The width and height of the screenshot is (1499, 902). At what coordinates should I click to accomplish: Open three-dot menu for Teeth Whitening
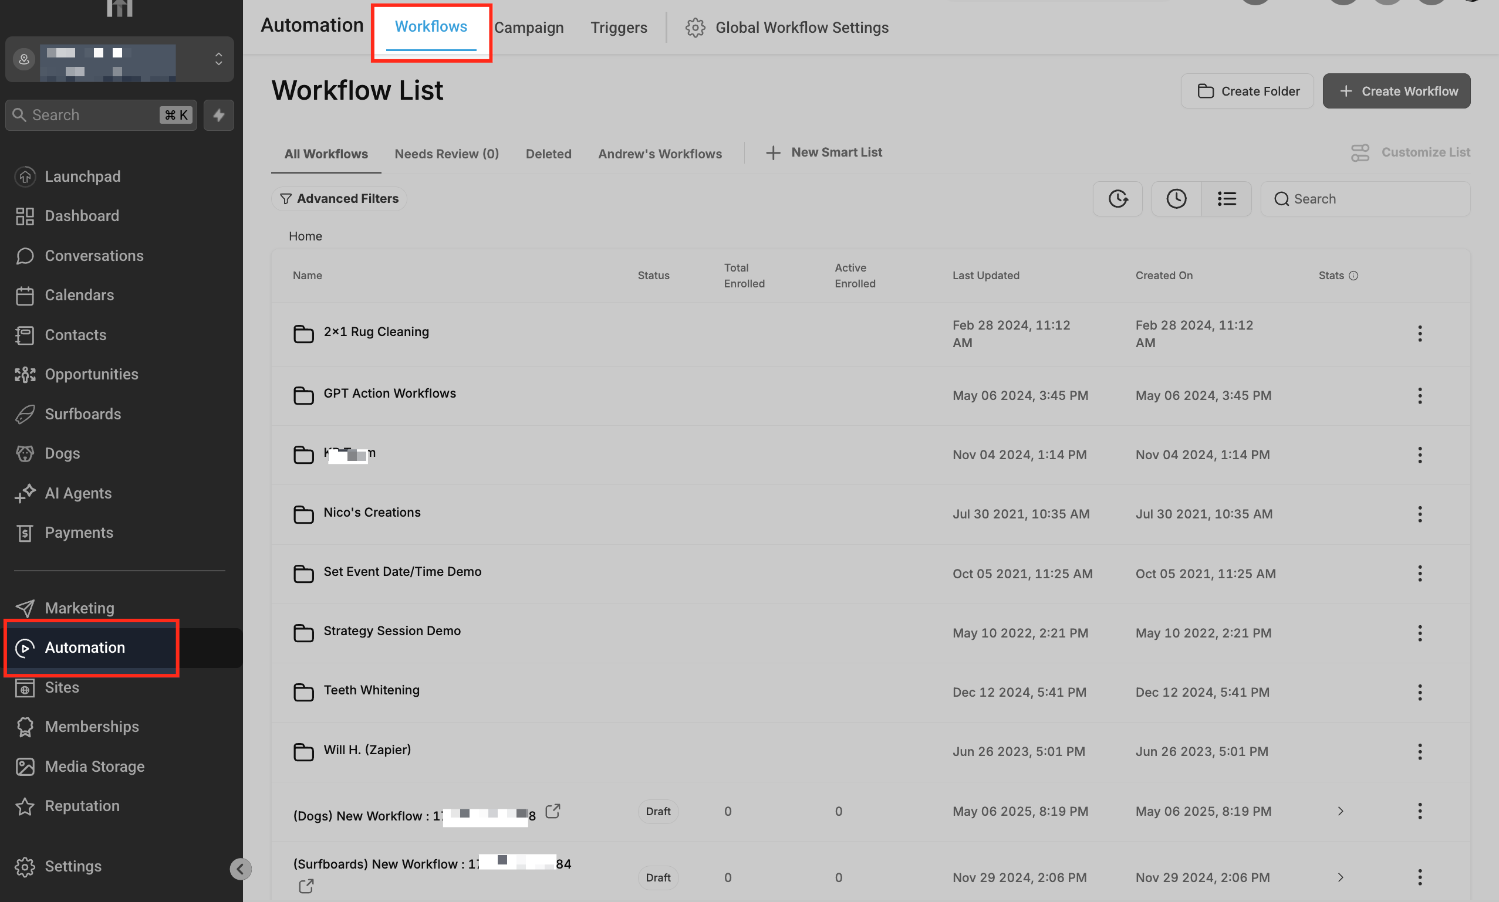(x=1420, y=692)
